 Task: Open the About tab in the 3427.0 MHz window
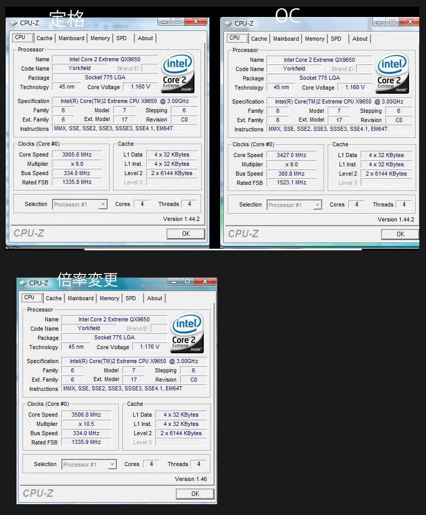[360, 39]
